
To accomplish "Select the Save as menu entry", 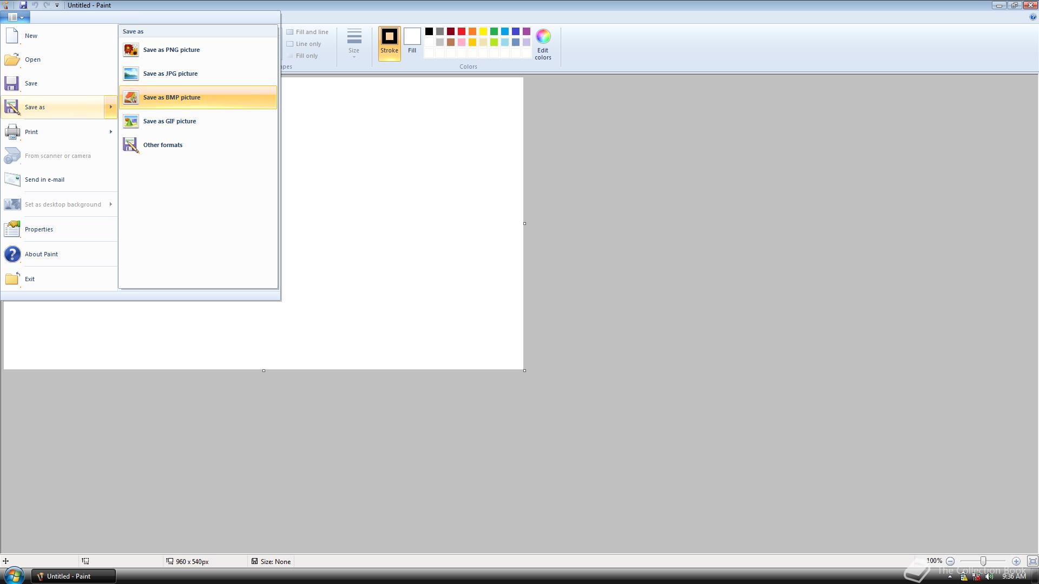I will [x=52, y=107].
